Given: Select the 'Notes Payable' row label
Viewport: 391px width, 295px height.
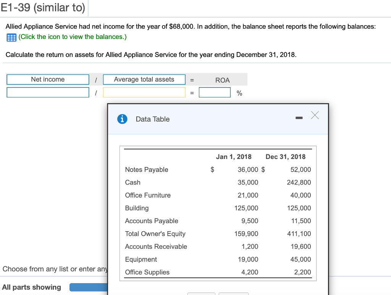Looking at the screenshot, I should (x=147, y=170).
